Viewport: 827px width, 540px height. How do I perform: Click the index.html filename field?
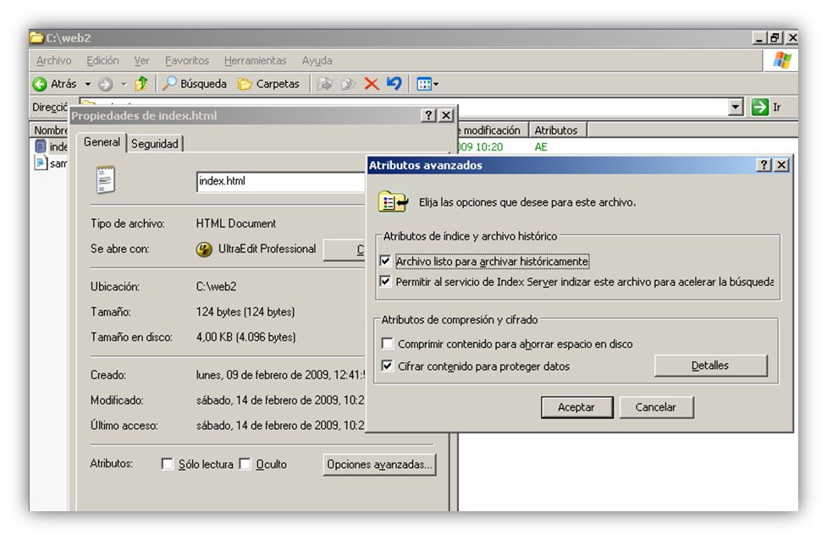280,181
